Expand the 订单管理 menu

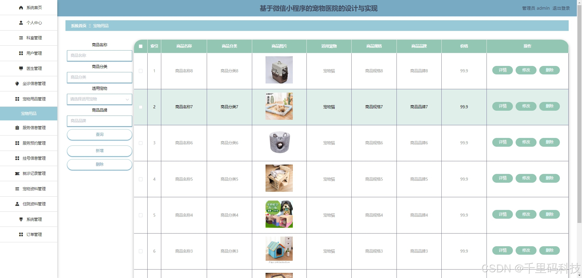click(x=28, y=234)
